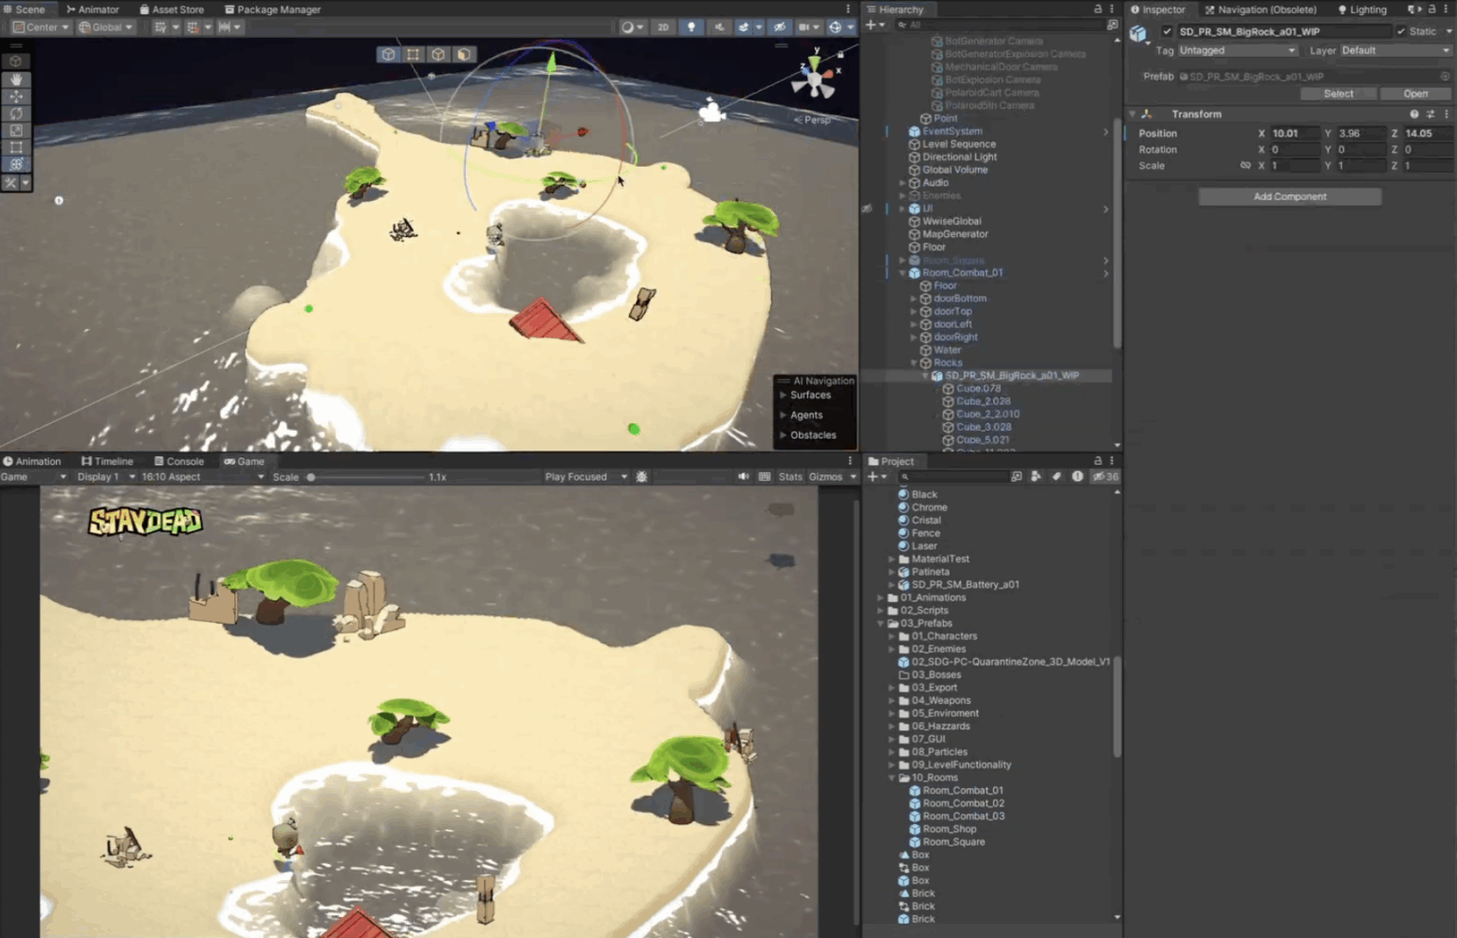
Task: Click the scene orientation gizmo
Action: click(815, 80)
